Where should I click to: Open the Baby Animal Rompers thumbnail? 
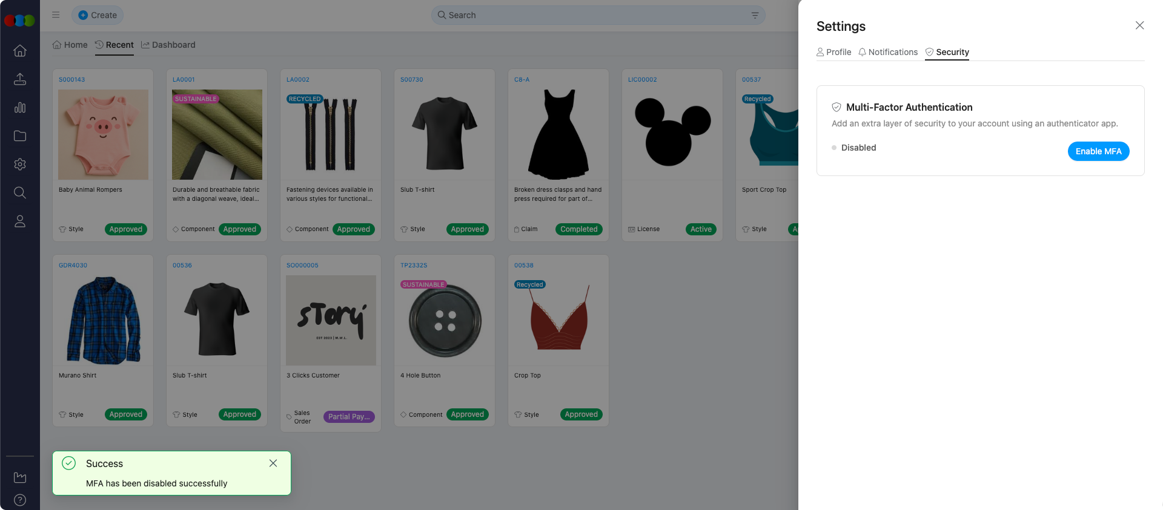[103, 134]
